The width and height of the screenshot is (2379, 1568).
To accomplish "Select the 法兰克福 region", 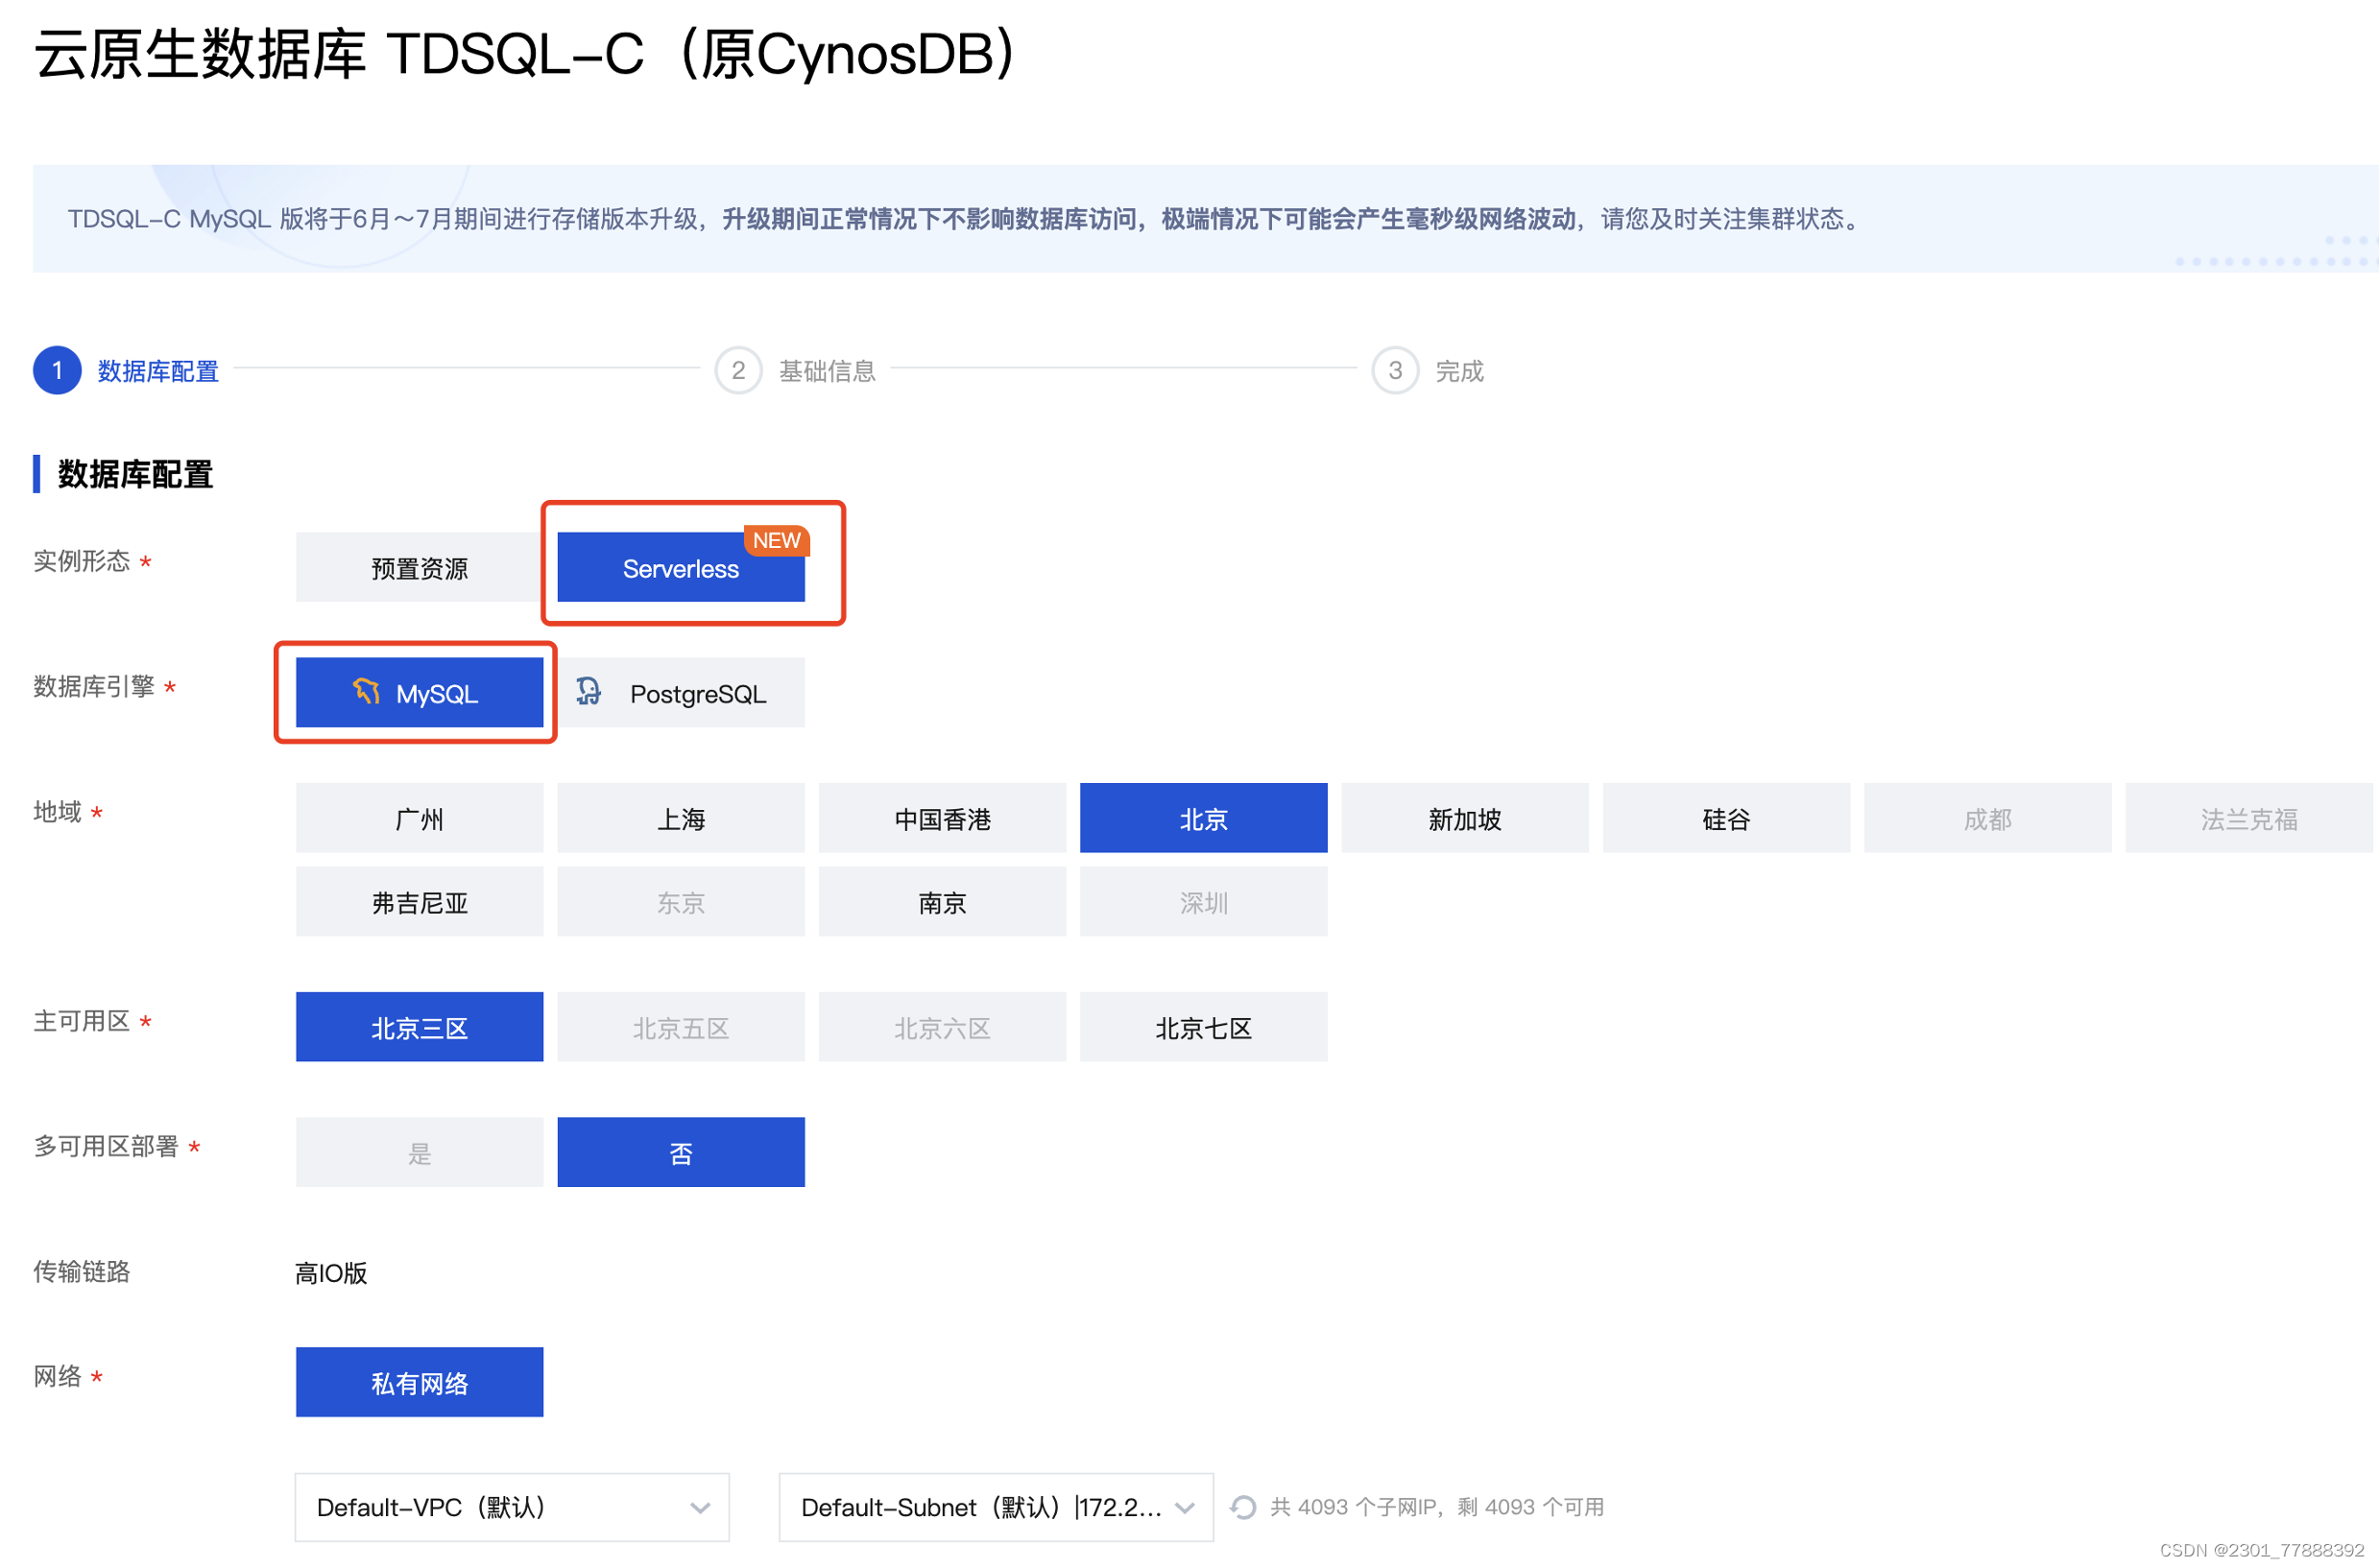I will pyautogui.click(x=2249, y=818).
